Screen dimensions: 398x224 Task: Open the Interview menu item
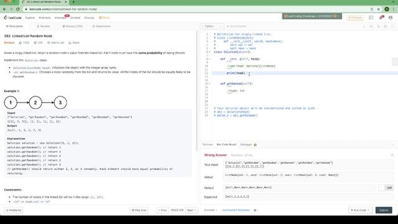coord(60,18)
